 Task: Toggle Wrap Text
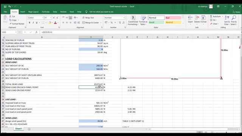[88, 18]
